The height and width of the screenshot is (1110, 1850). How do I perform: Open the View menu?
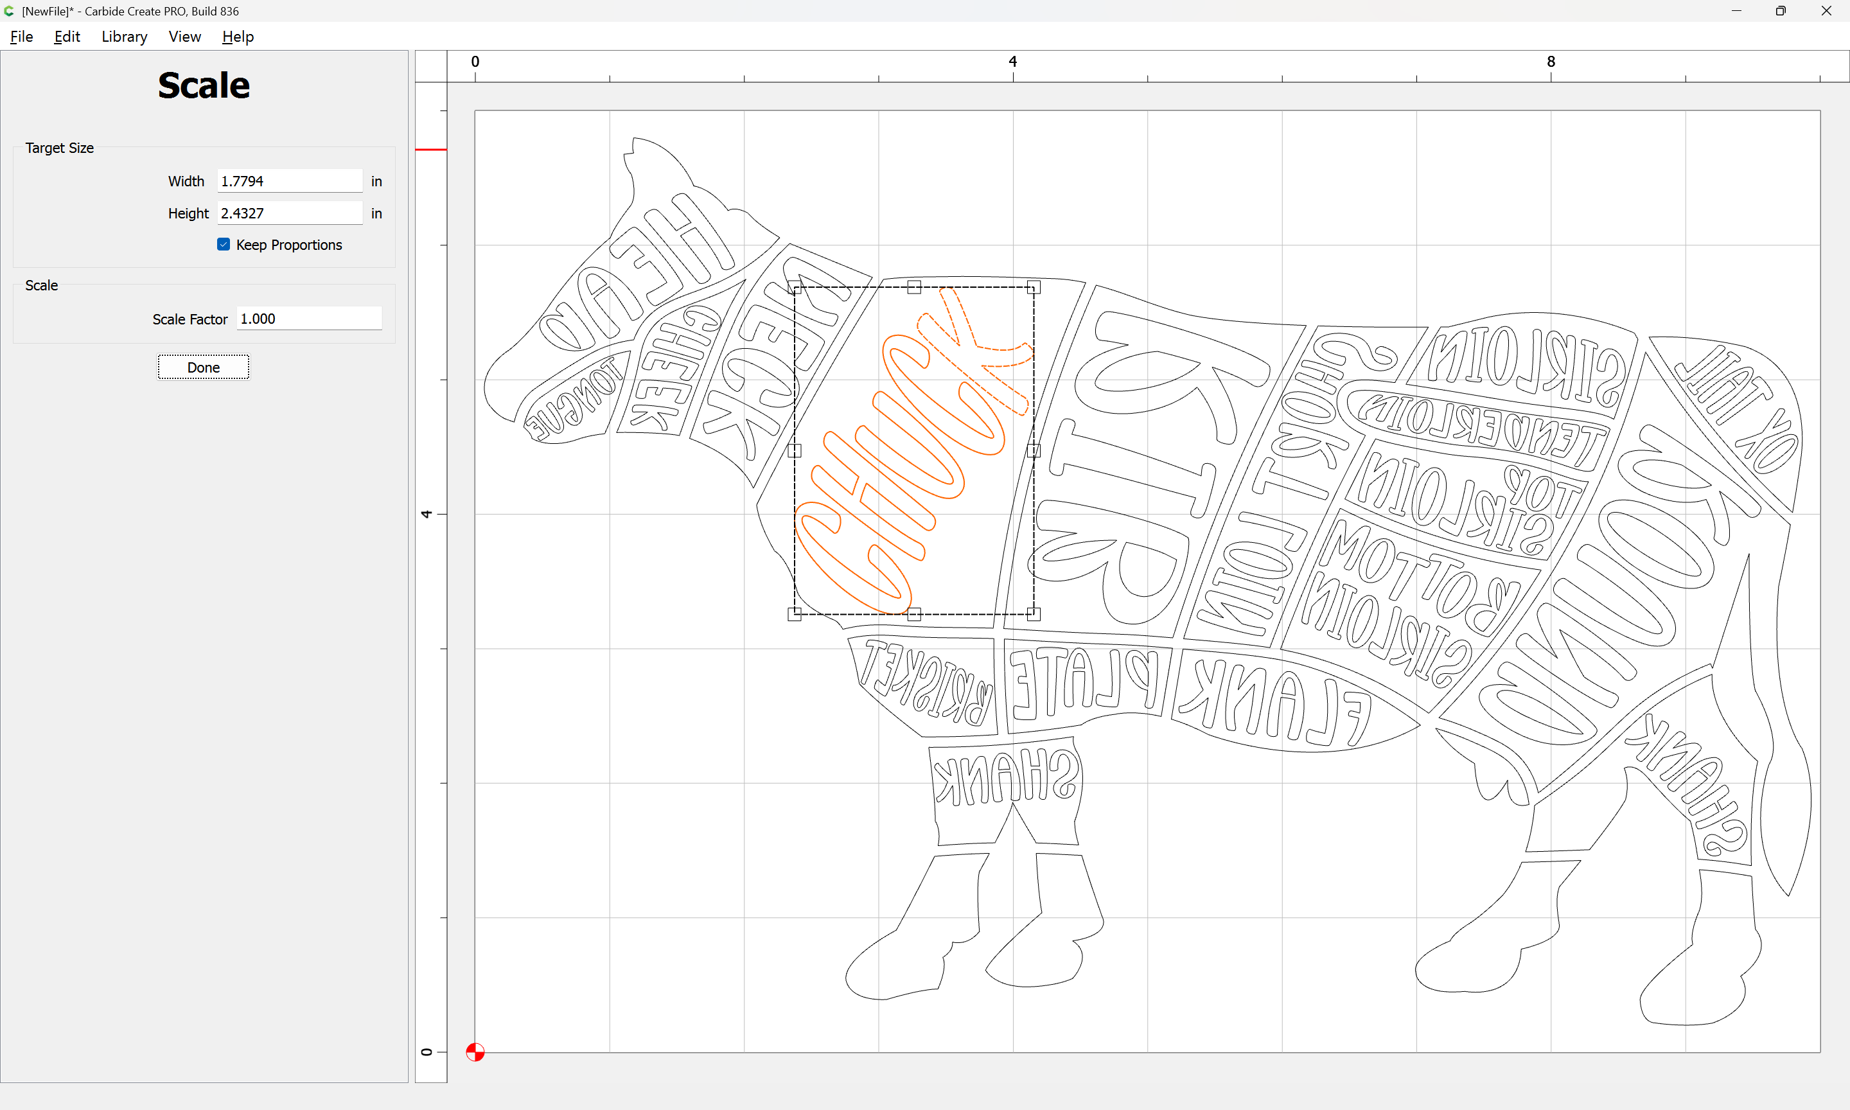point(185,37)
